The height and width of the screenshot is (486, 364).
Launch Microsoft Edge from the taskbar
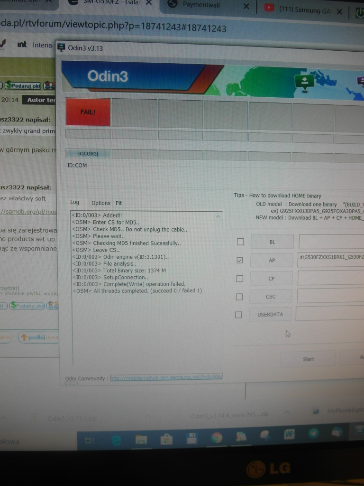[x=117, y=440]
